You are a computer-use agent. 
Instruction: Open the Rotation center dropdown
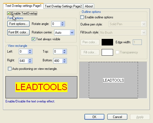pyautogui.click(x=72, y=33)
